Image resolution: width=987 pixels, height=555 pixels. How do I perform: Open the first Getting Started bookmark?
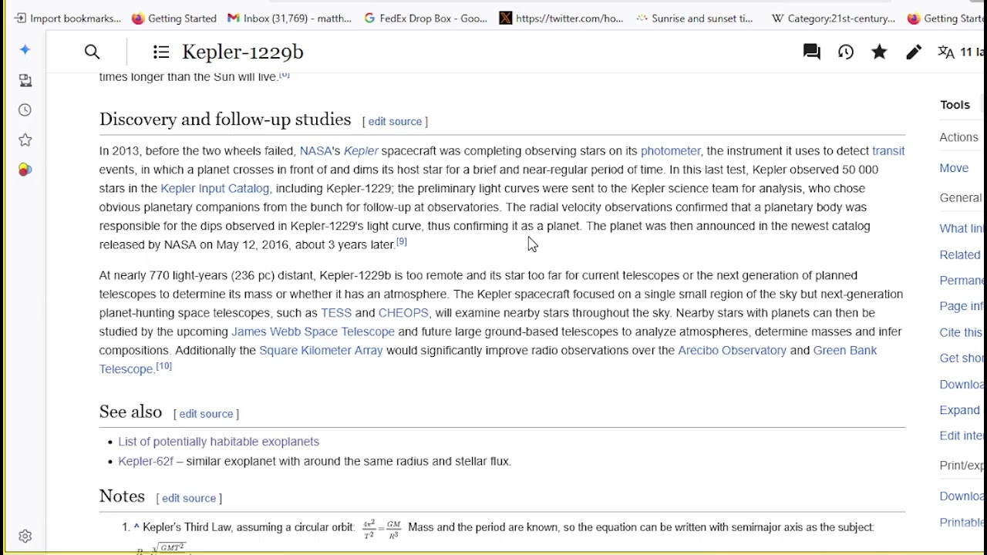click(174, 18)
